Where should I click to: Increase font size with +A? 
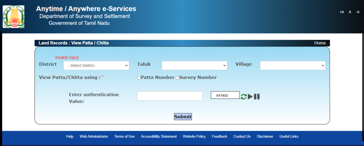342,12
